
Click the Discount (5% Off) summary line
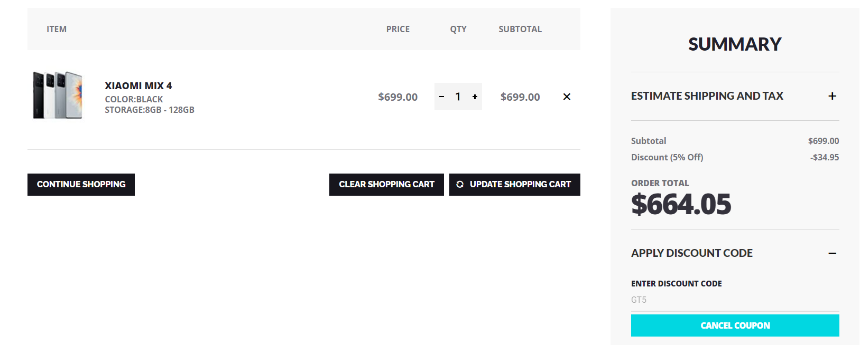[667, 157]
